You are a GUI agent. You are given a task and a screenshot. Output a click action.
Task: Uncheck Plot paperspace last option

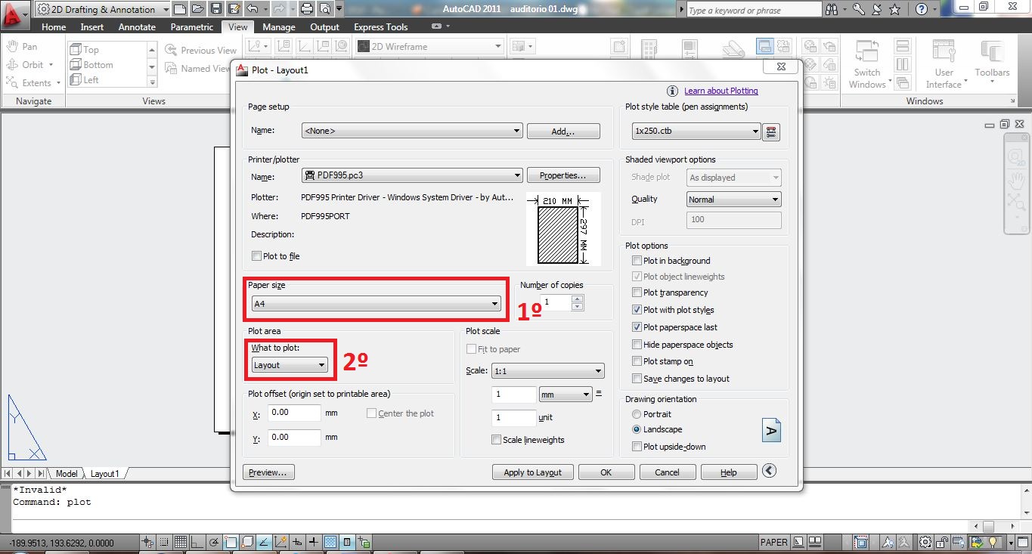pyautogui.click(x=636, y=327)
